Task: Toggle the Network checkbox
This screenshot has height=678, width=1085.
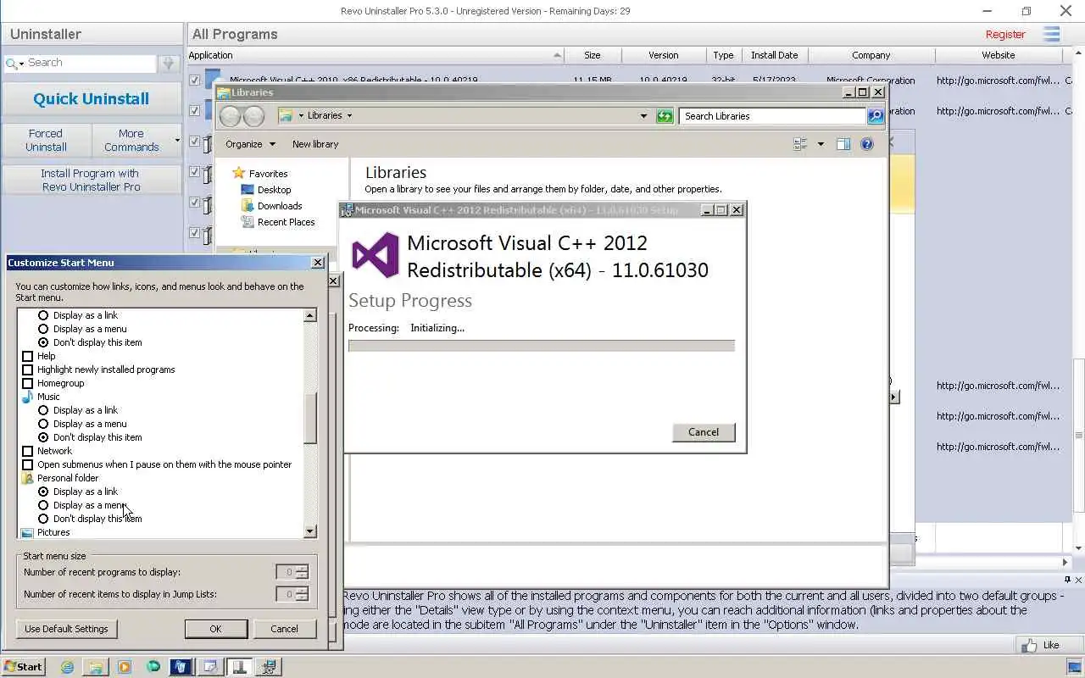Action: [x=27, y=451]
